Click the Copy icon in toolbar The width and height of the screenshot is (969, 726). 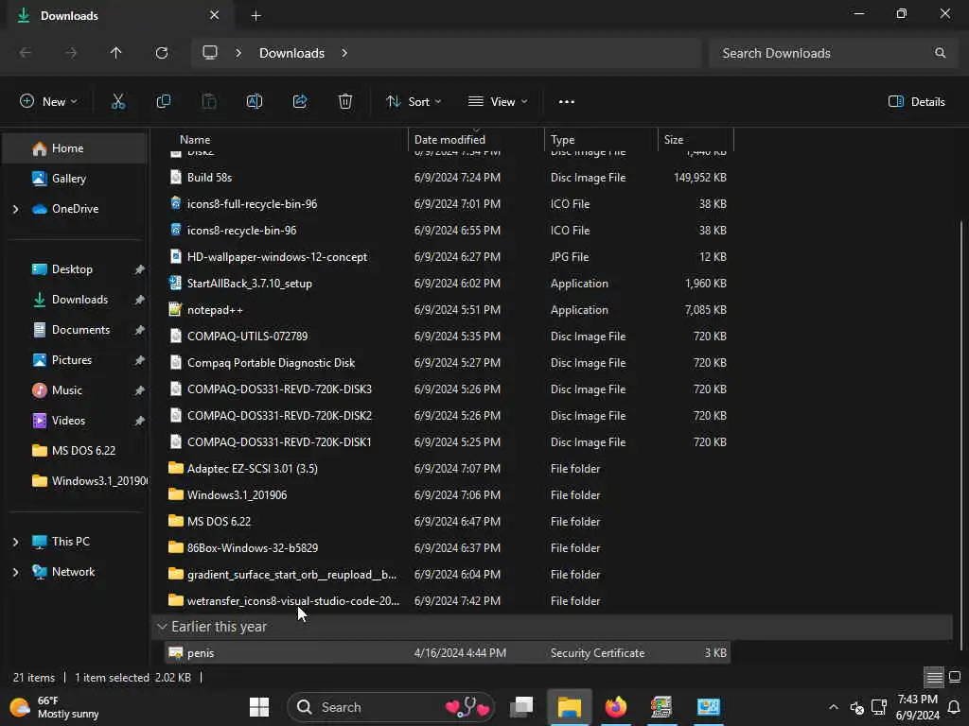(x=163, y=102)
